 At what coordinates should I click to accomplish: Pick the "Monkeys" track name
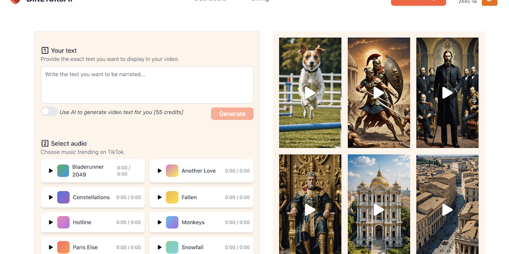point(193,222)
